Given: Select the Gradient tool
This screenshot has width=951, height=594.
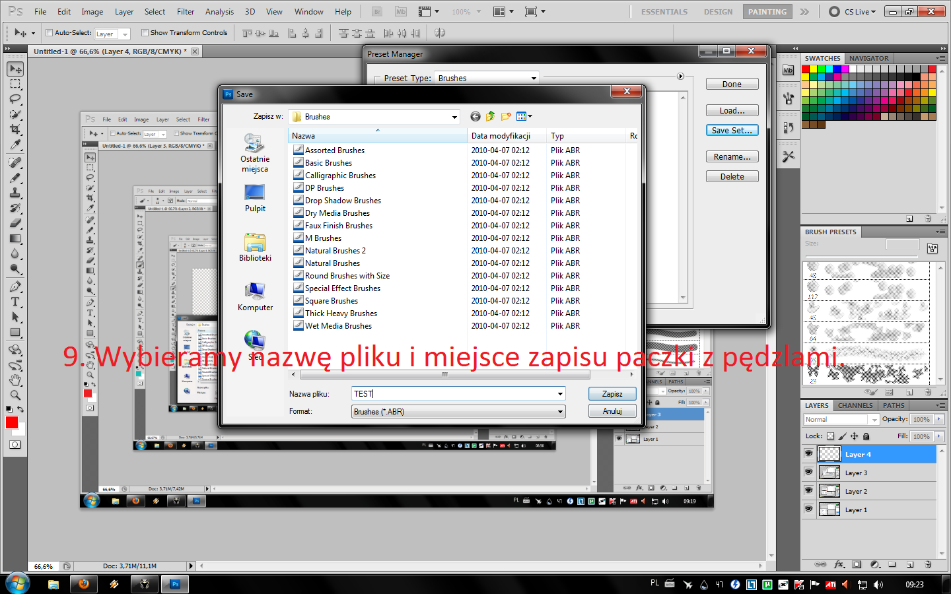Looking at the screenshot, I should coord(15,238).
